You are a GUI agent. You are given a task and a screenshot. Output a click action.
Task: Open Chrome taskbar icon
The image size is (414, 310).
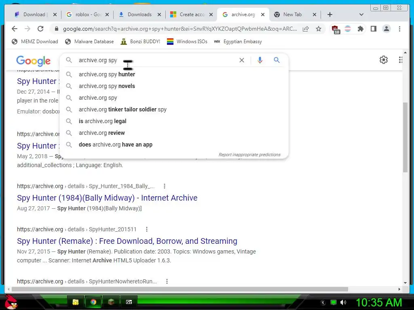(x=93, y=302)
